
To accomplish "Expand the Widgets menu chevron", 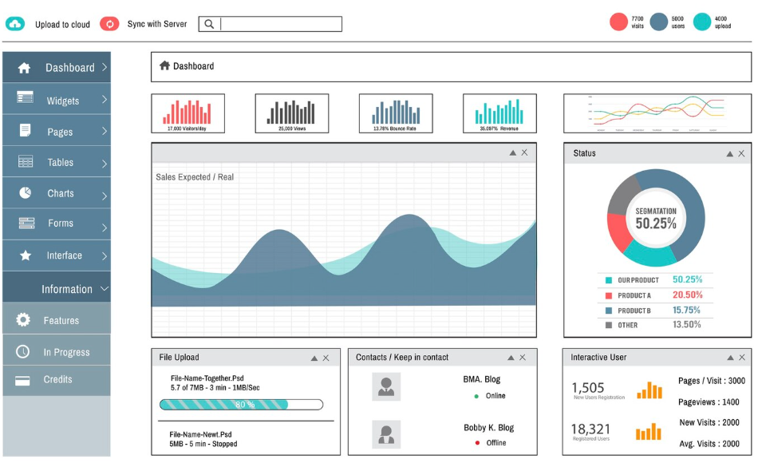I will [104, 99].
